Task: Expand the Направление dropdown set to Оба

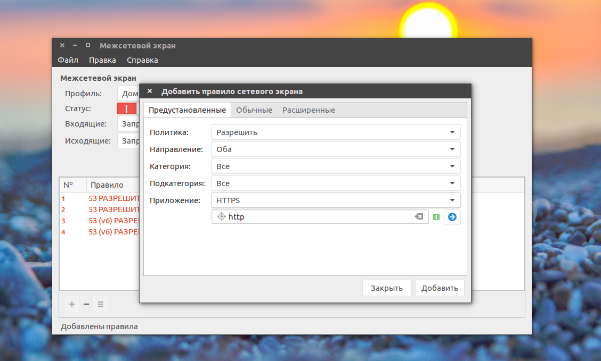Action: click(x=336, y=149)
